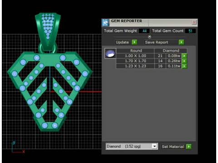Click the Diamond column header
218x163 pixels.
[x=171, y=51]
